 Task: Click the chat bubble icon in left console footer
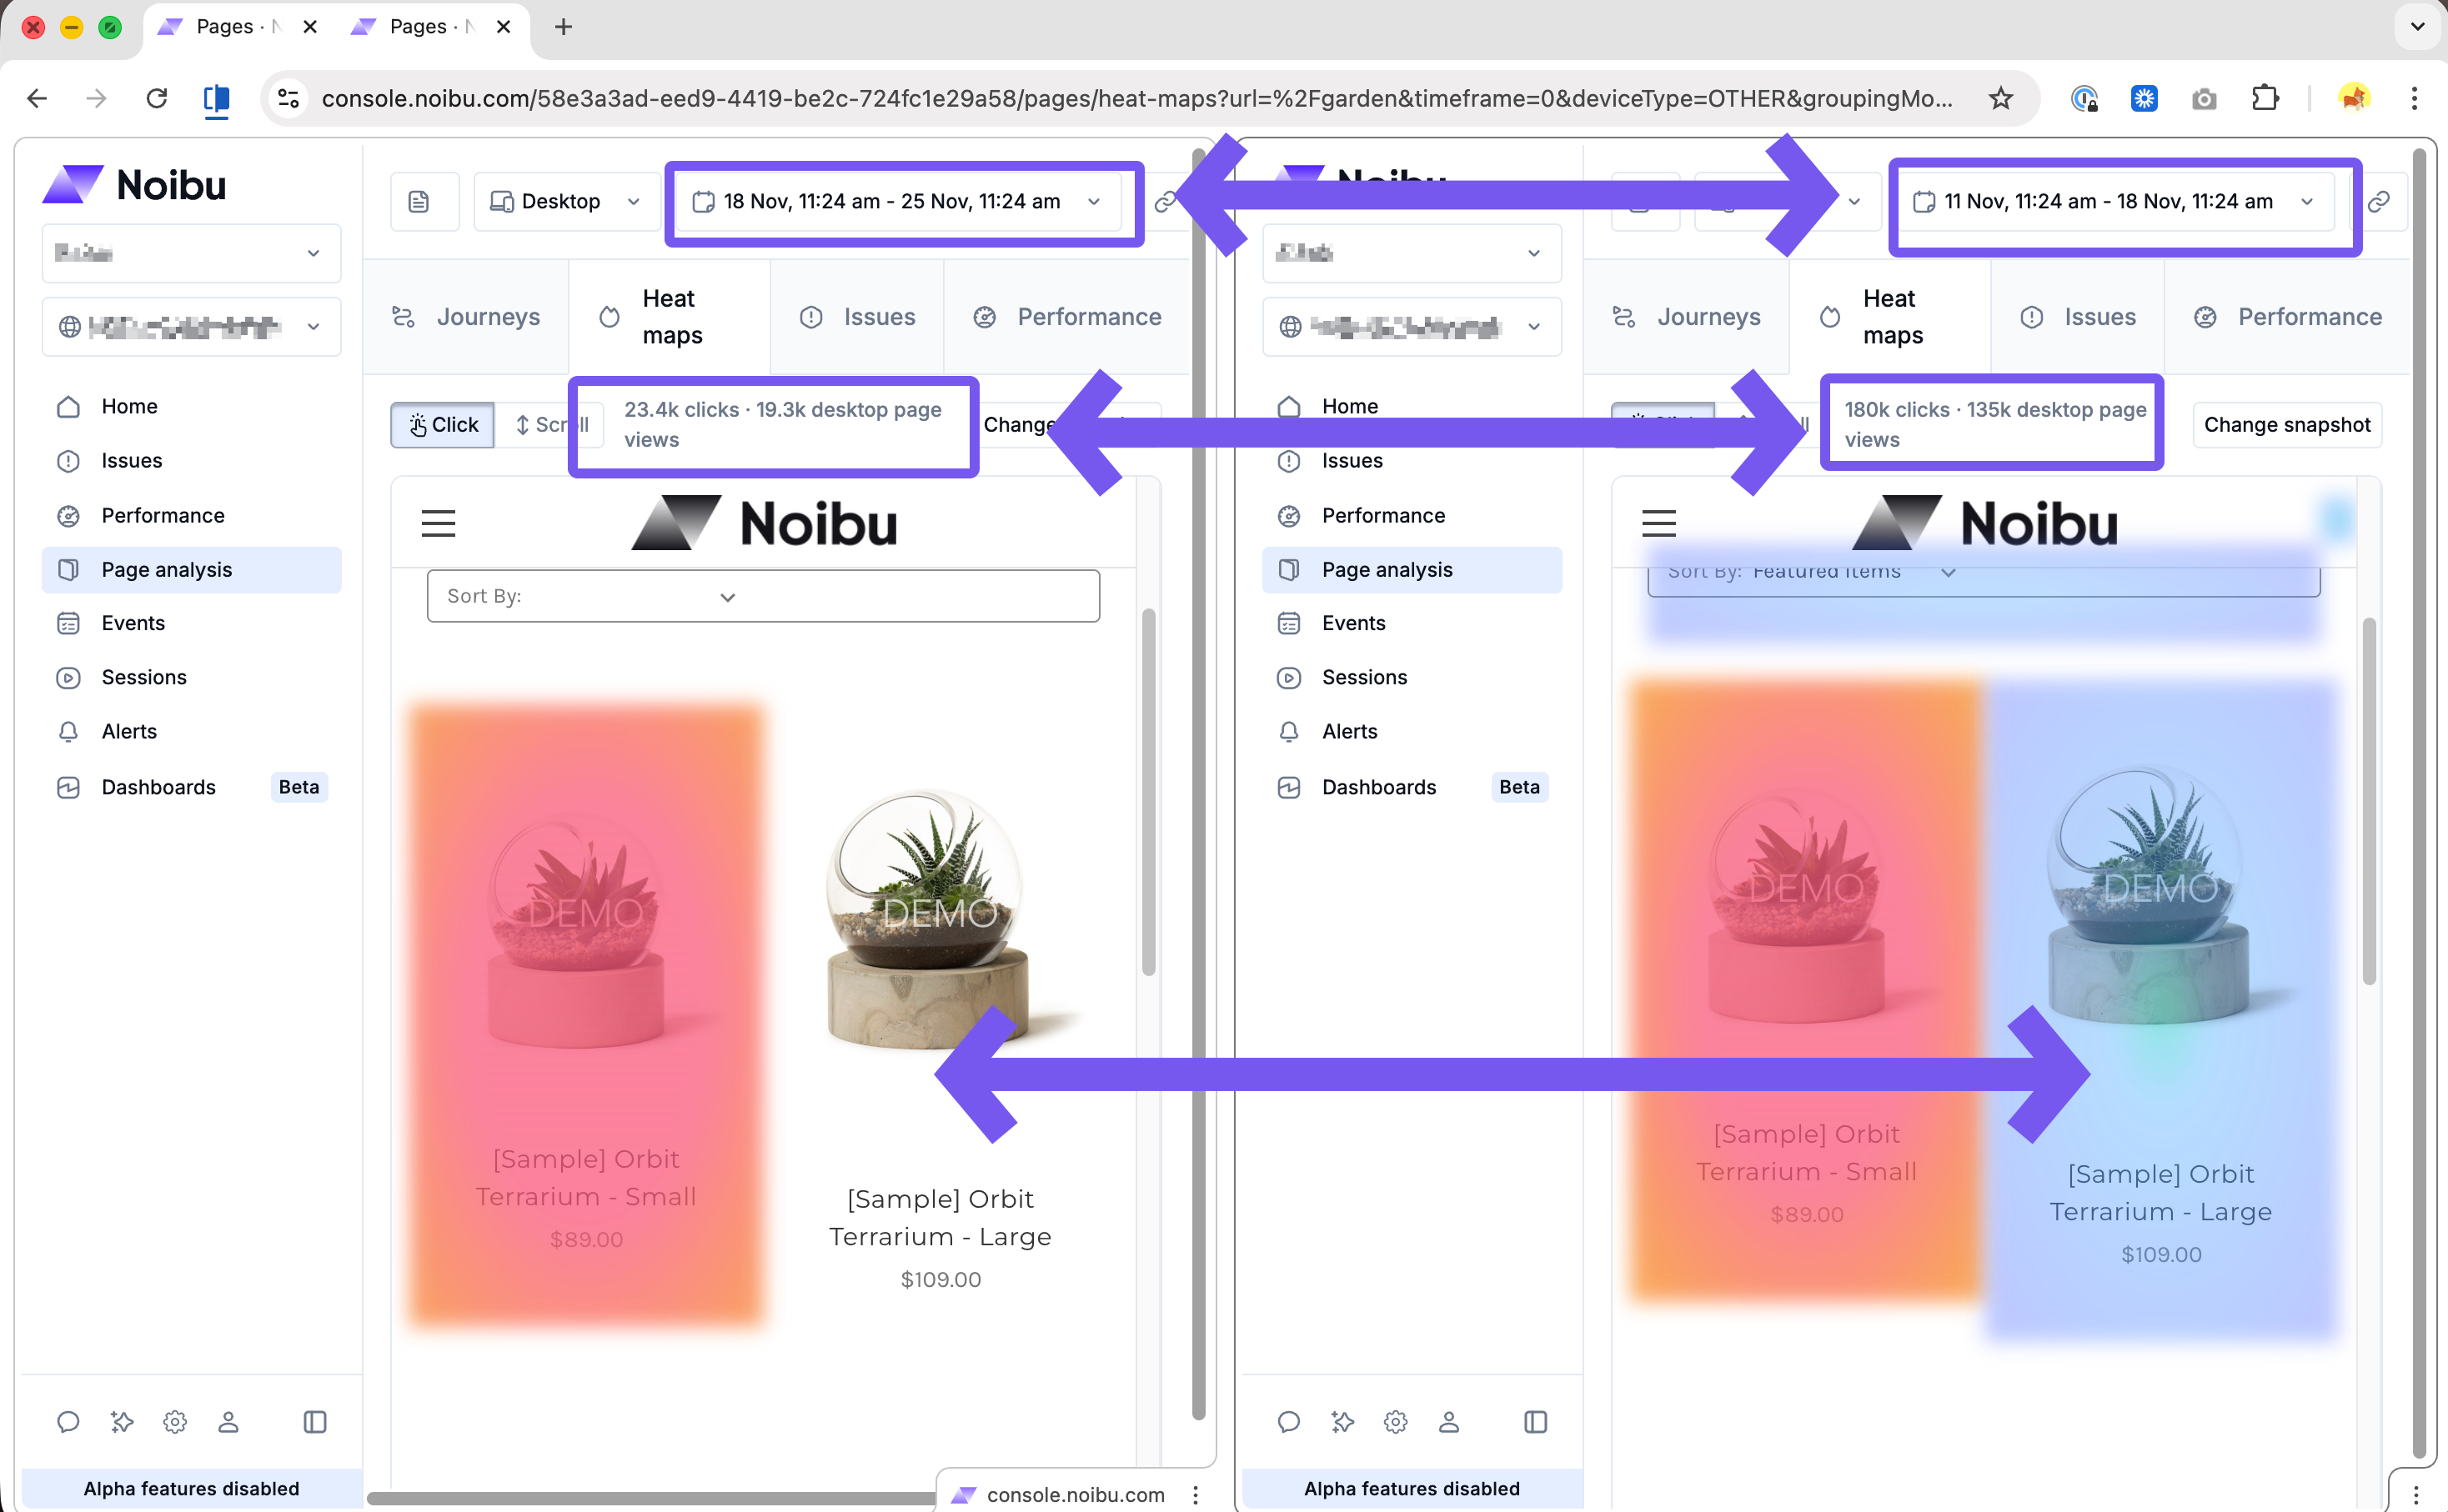68,1421
